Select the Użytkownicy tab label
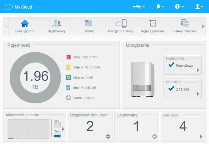 (56, 31)
